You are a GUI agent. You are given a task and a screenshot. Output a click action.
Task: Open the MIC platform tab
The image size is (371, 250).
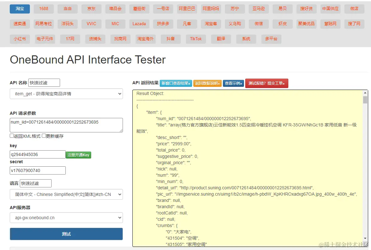coord(115,24)
